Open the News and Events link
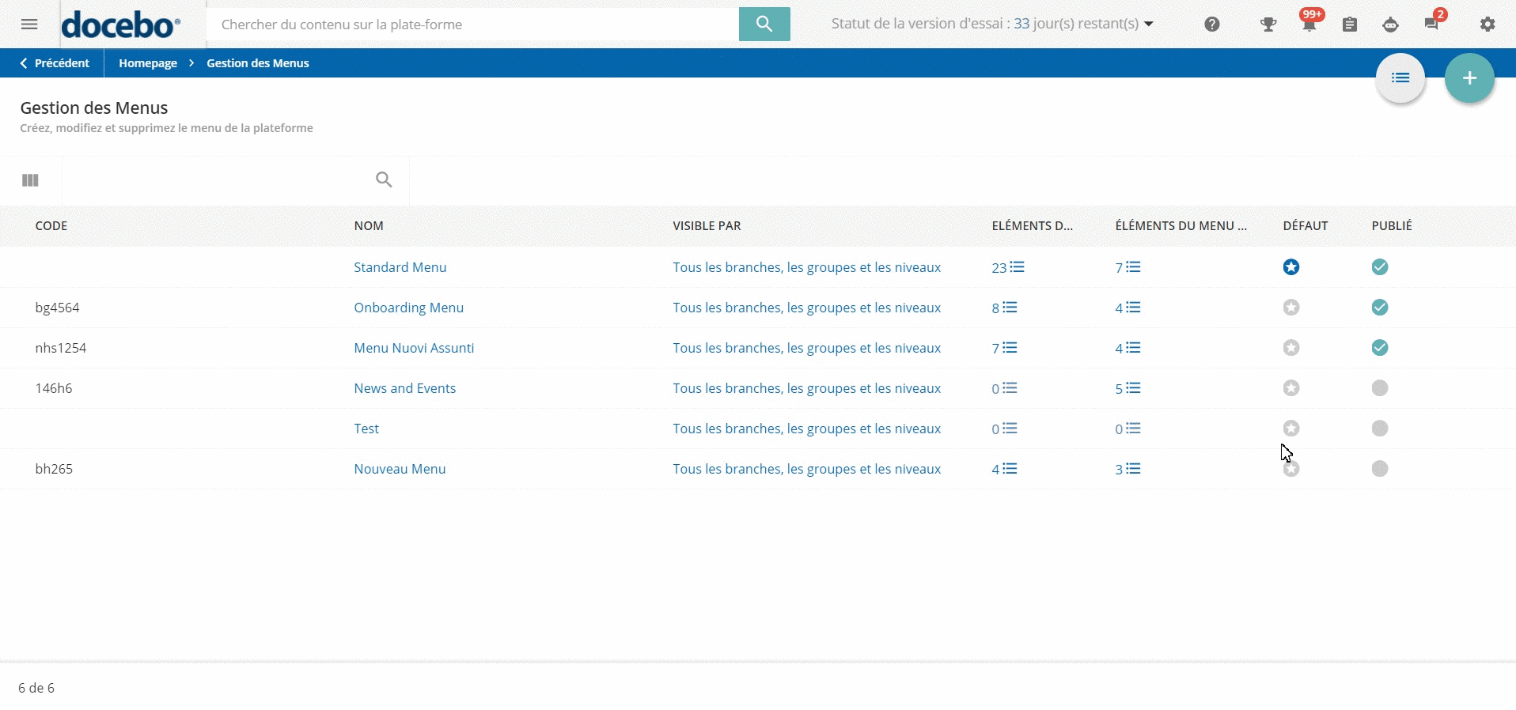 pyautogui.click(x=405, y=388)
